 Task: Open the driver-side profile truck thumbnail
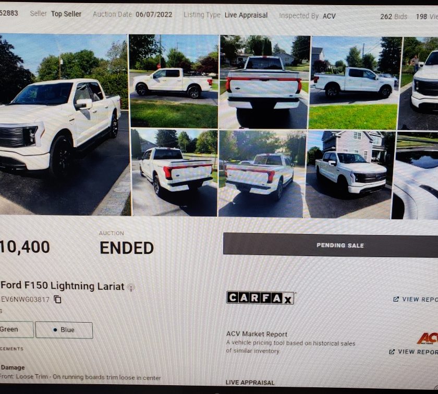[174, 81]
